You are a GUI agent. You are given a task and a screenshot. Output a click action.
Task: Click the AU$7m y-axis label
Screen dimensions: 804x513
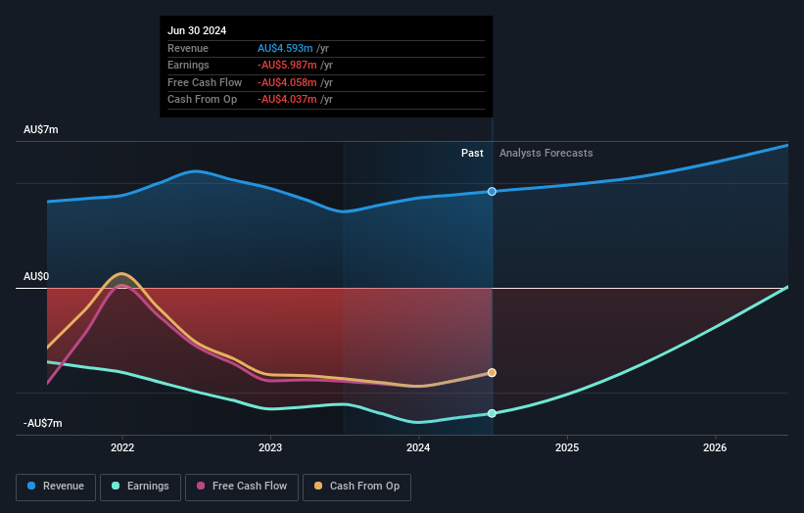[41, 129]
